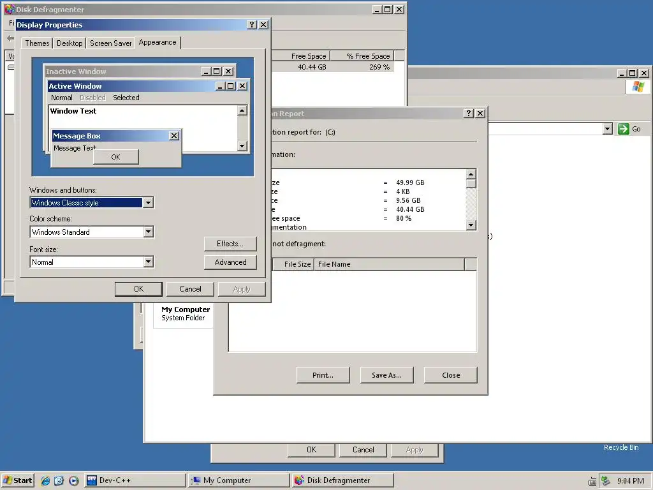Maximize the Disk Defragmenter window

coord(387,9)
